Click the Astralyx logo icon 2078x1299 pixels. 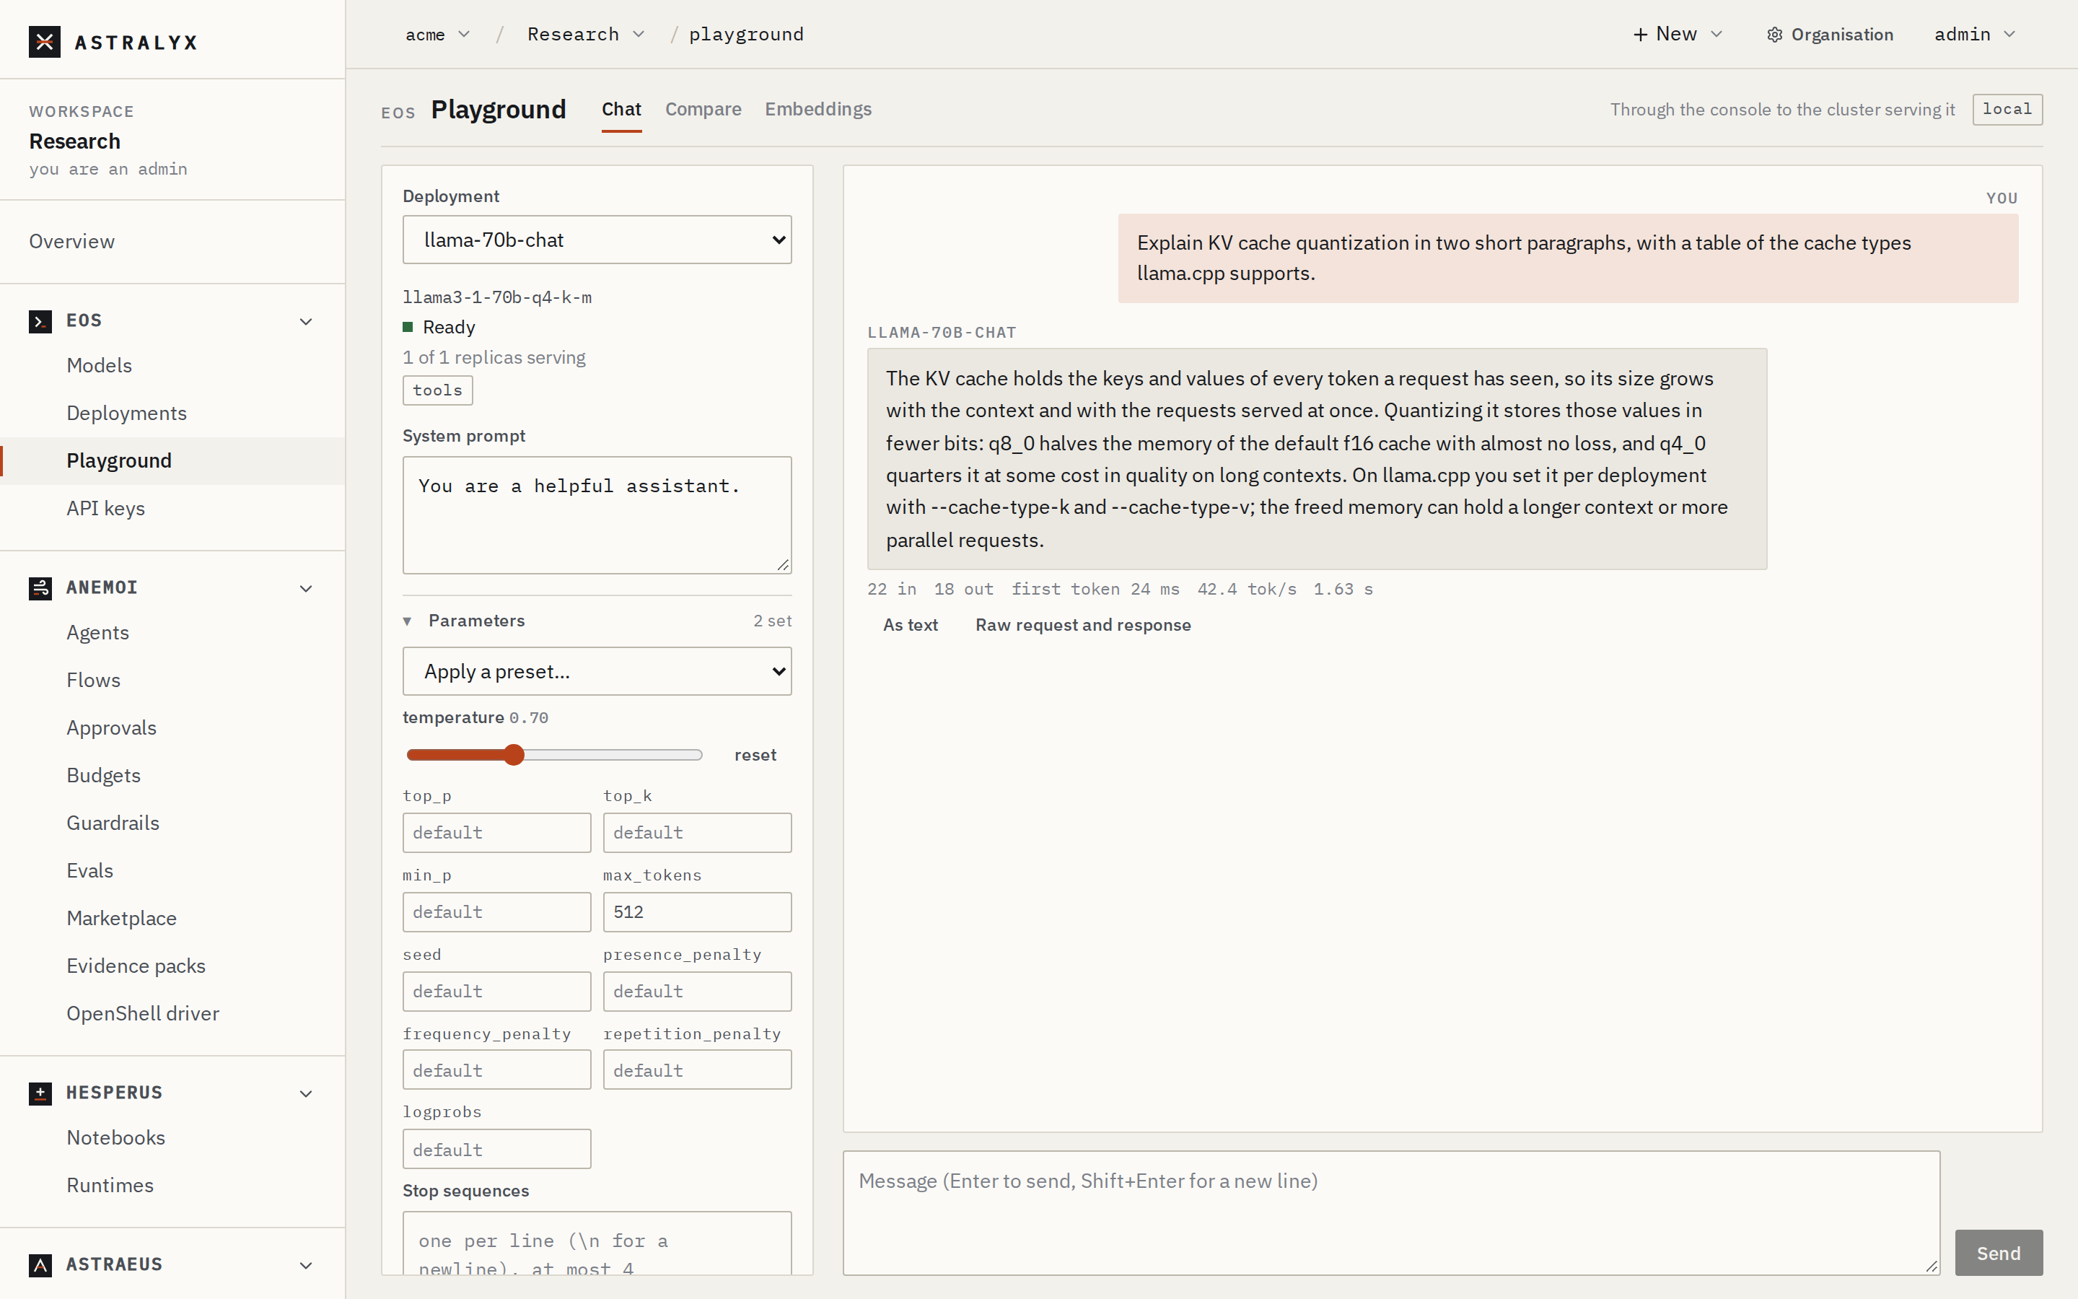tap(44, 41)
